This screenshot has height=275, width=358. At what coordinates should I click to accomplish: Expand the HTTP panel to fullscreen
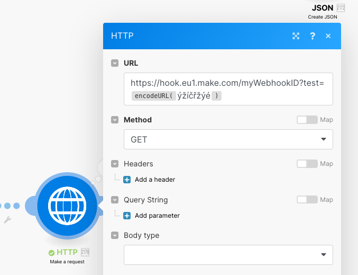pyautogui.click(x=296, y=36)
